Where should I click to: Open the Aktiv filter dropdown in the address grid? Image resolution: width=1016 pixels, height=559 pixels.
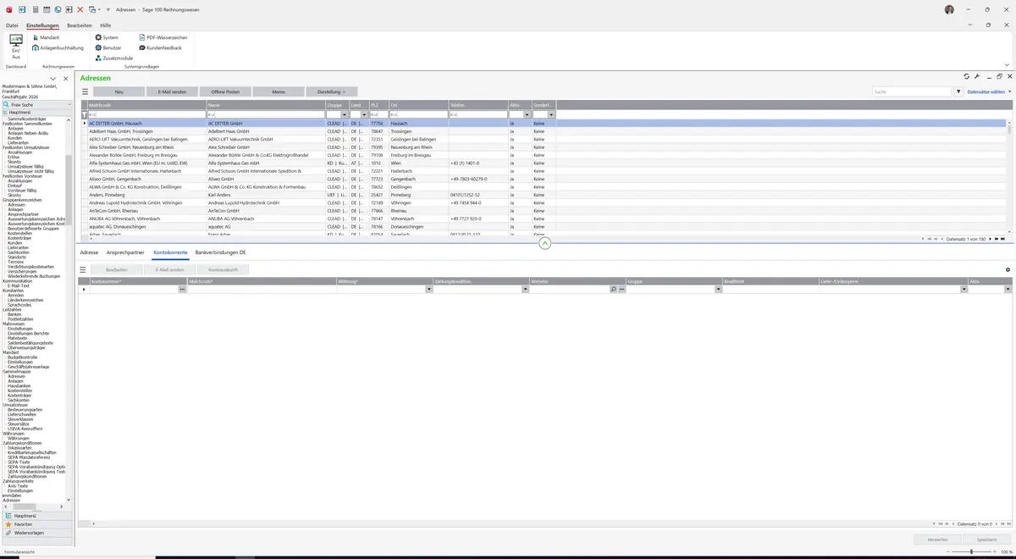coord(527,114)
